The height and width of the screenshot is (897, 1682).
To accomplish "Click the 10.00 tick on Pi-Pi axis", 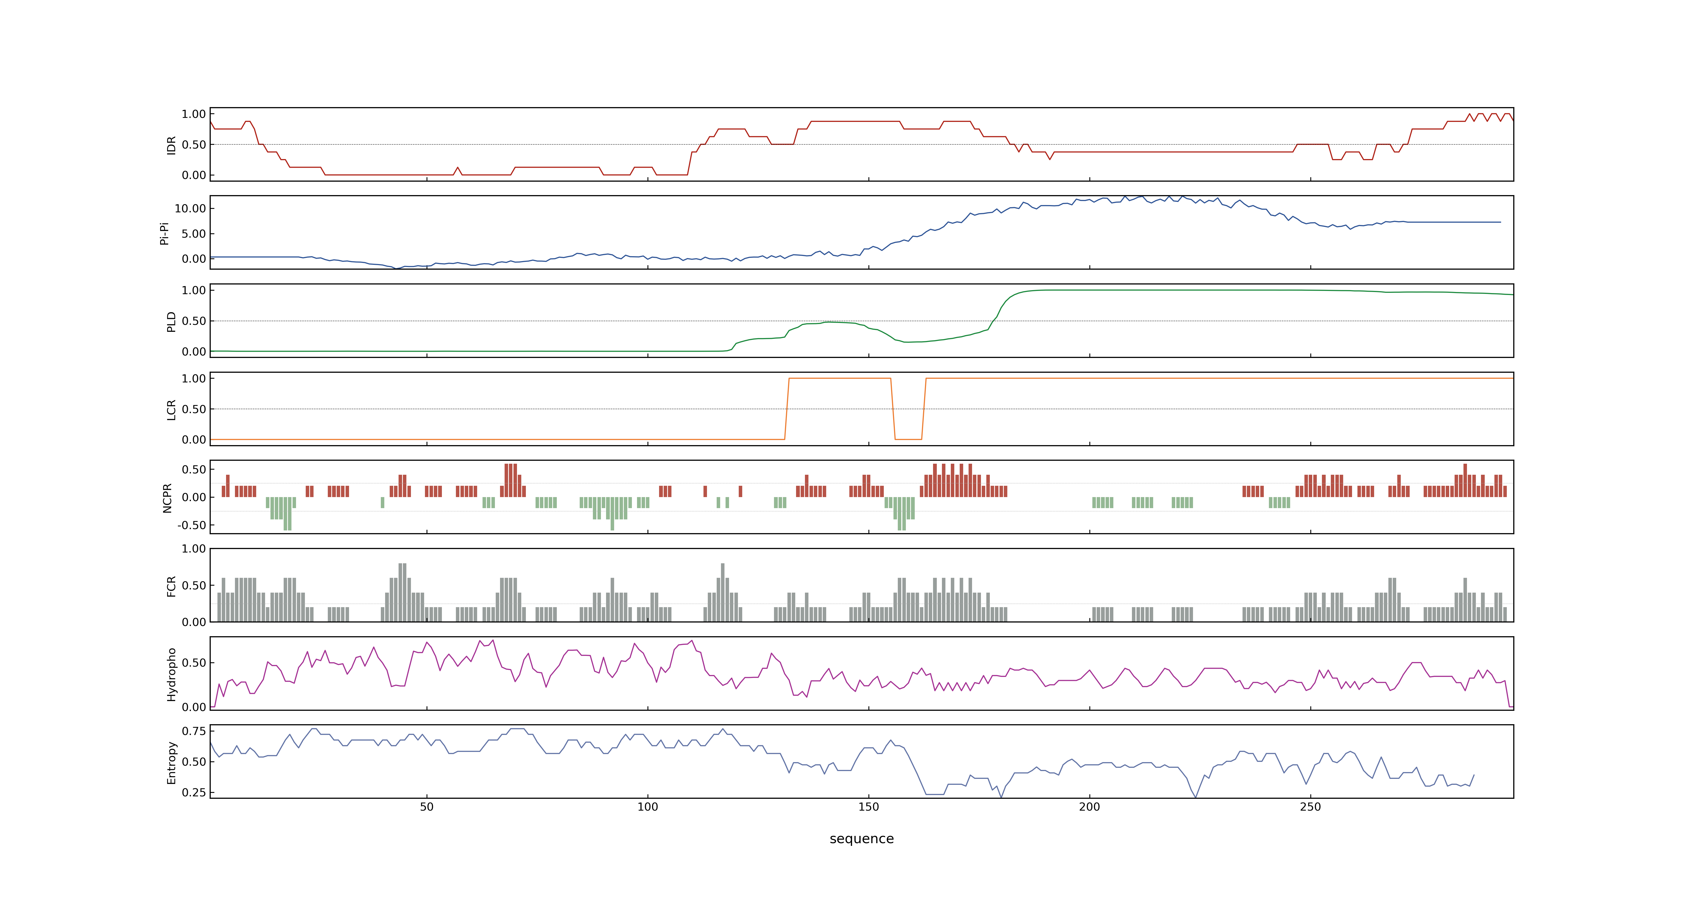I will (x=190, y=208).
